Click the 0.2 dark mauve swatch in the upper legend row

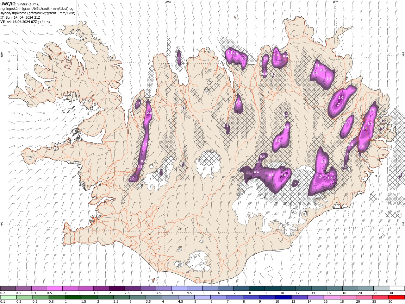[8, 288]
